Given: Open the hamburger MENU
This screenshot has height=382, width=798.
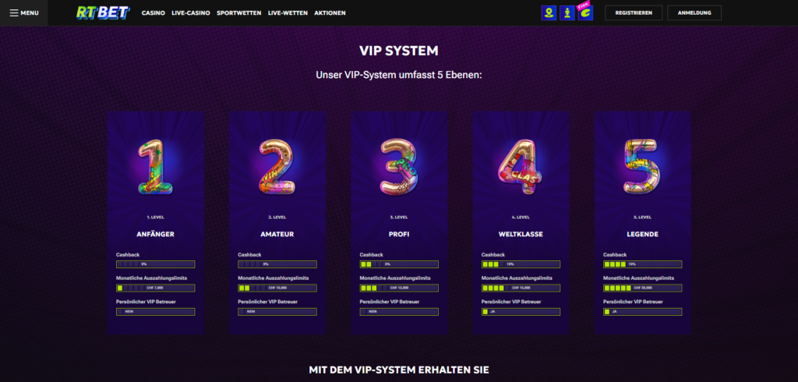Looking at the screenshot, I should (24, 12).
